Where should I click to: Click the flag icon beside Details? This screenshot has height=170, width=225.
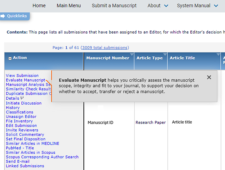[22, 98]
